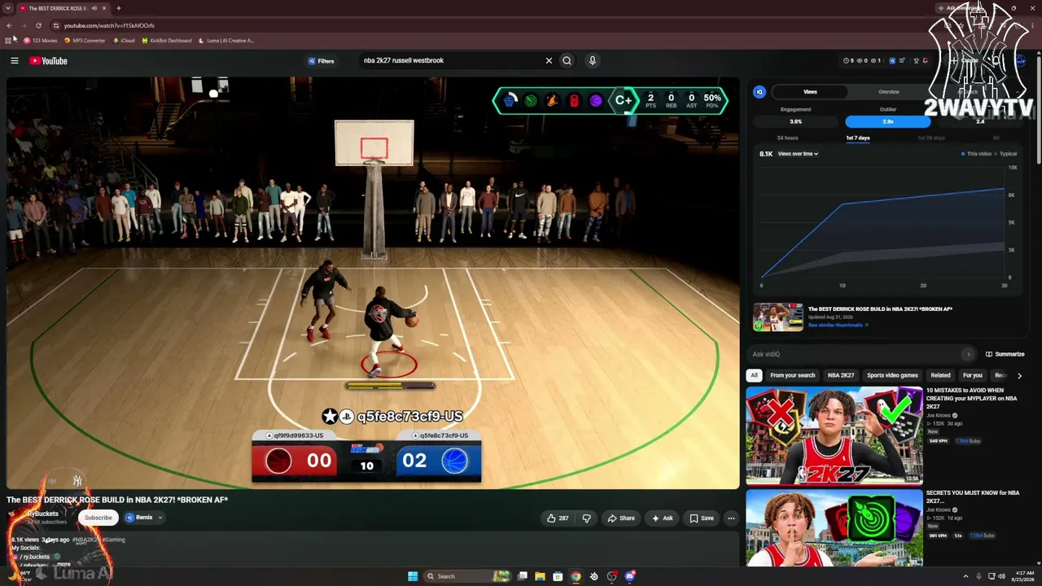Open the YouTube guide hamburger menu
The image size is (1042, 586).
coord(15,60)
